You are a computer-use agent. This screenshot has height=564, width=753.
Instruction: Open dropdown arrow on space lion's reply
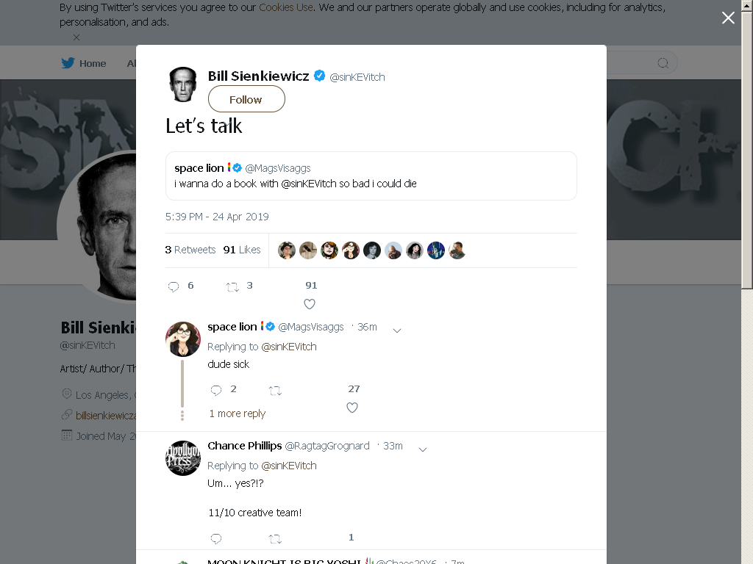pyautogui.click(x=396, y=330)
